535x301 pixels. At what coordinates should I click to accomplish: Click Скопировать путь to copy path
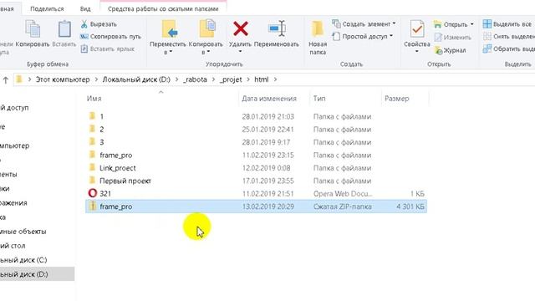(110, 37)
